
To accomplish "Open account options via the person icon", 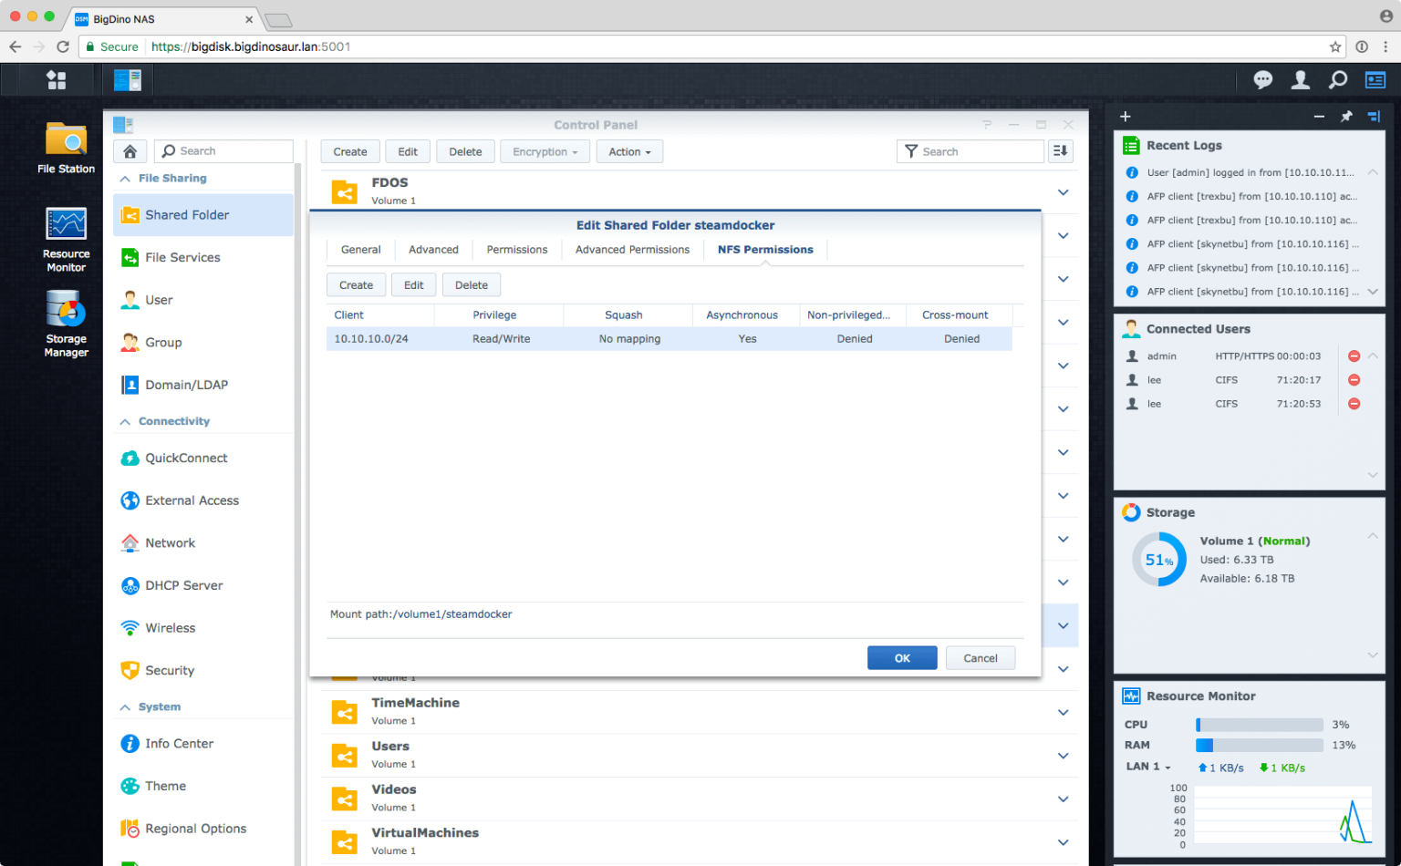I will (1300, 80).
